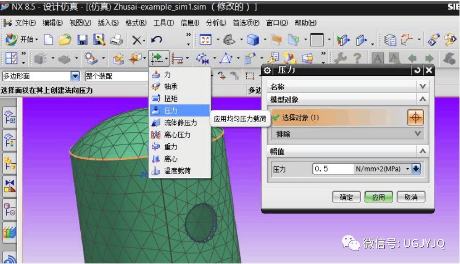Click the Undo arrow icon
460x264 pixels.
(x=157, y=39)
